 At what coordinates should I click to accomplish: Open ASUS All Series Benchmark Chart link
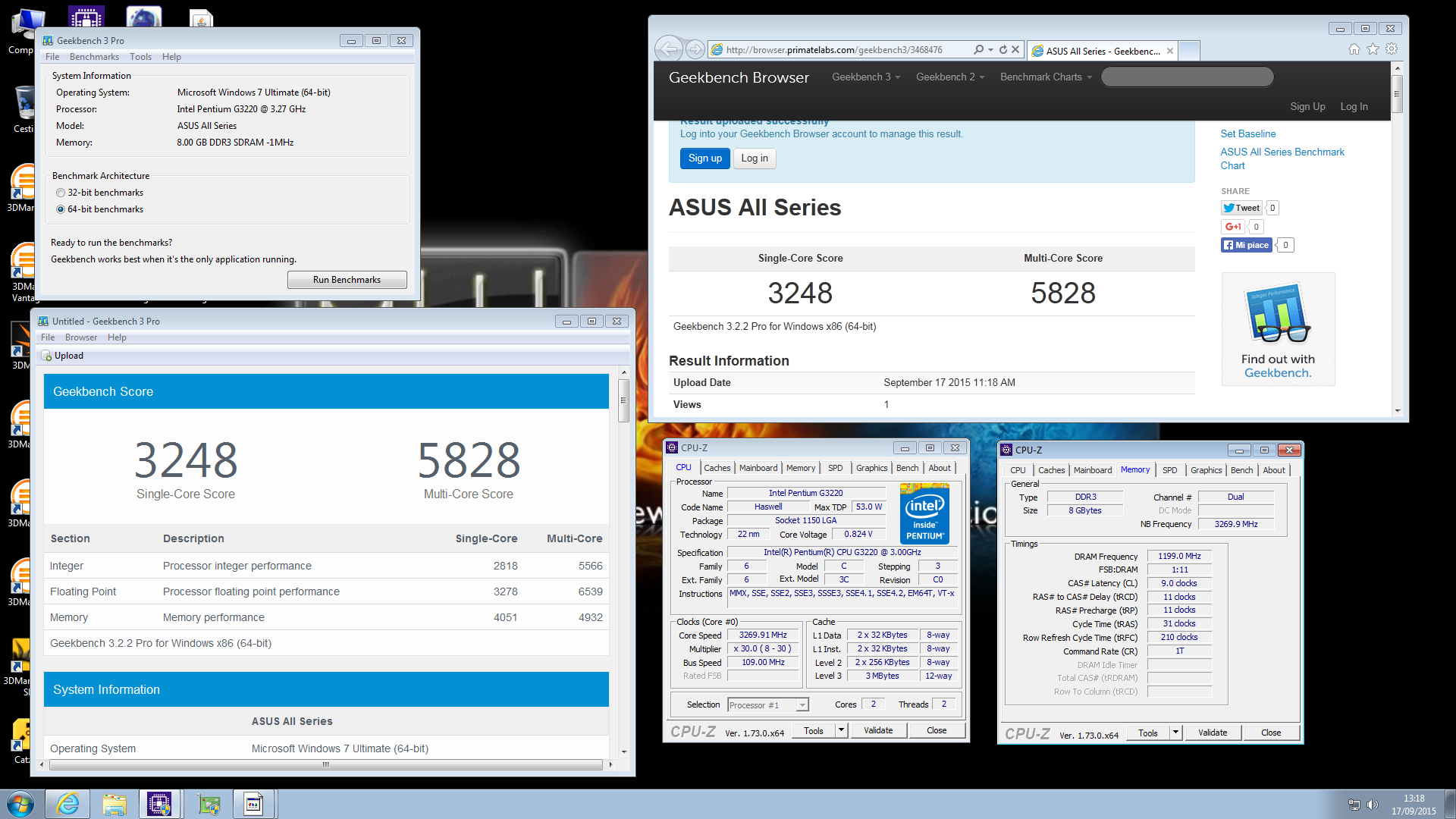(x=1282, y=158)
